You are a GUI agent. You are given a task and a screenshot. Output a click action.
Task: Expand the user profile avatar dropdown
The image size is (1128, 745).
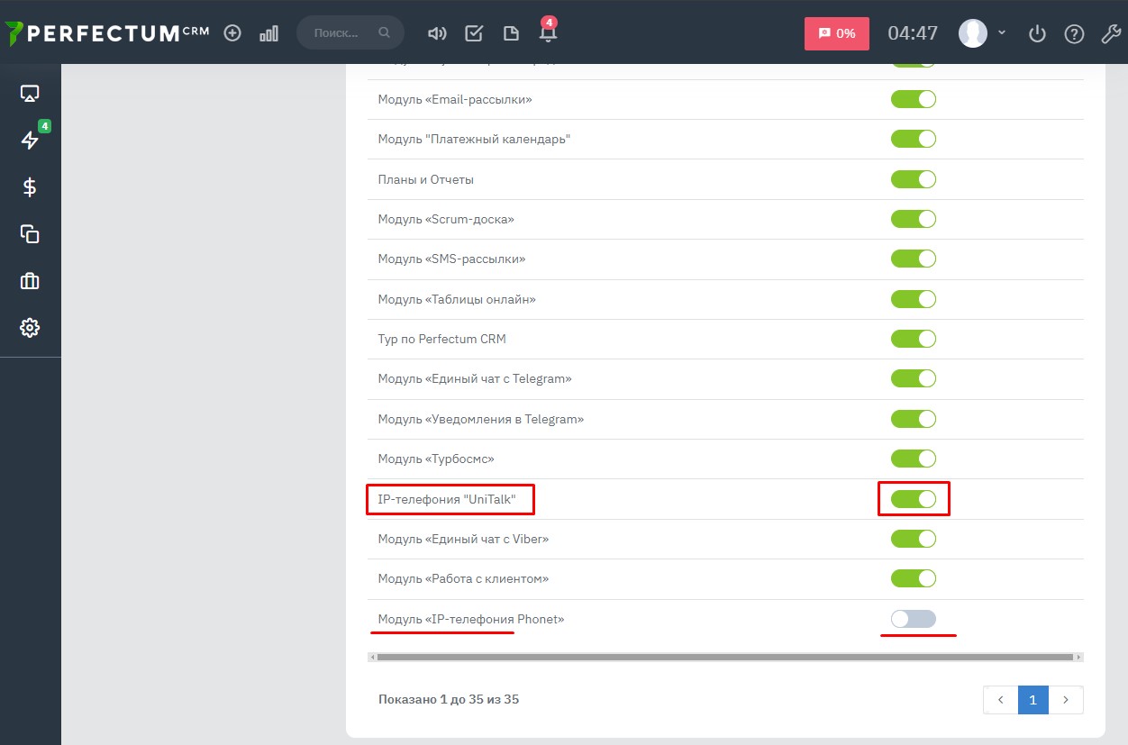pyautogui.click(x=982, y=34)
